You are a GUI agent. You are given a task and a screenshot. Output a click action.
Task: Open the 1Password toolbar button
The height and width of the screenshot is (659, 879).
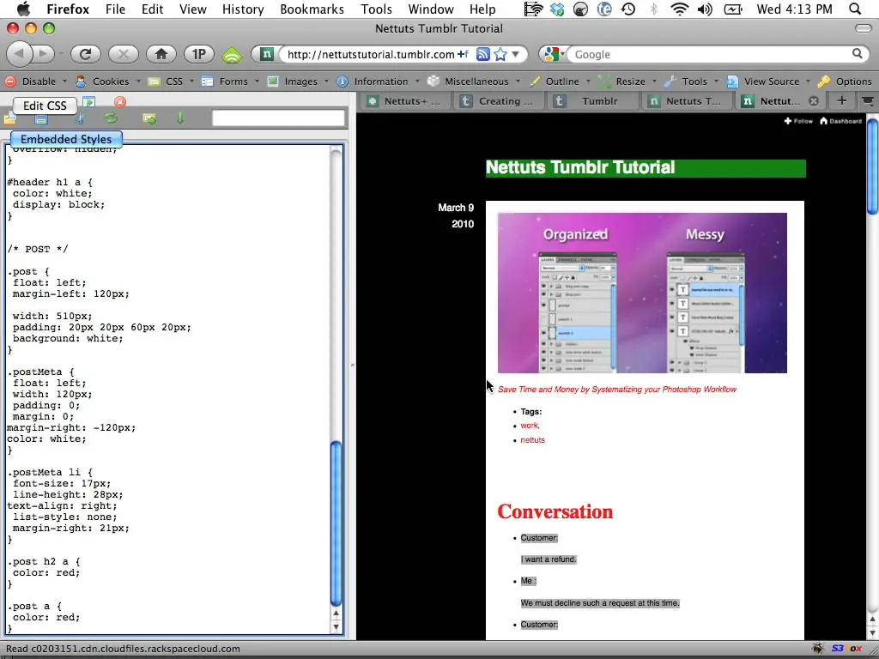tap(199, 54)
